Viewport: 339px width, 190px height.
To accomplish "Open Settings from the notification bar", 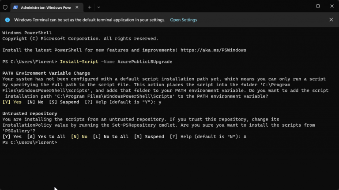I will (183, 20).
